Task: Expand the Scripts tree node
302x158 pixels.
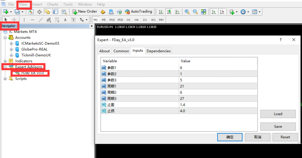Action: coord(5,79)
